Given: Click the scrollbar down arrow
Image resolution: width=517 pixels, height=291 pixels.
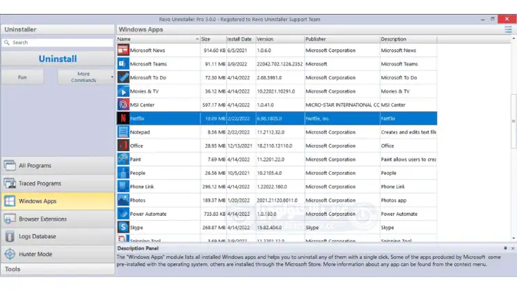Looking at the screenshot, I should tap(514, 238).
